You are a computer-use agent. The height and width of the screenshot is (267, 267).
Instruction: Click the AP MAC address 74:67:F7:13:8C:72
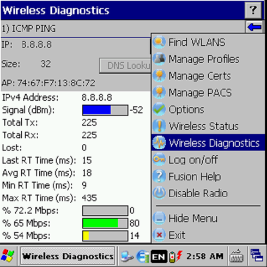(56, 83)
